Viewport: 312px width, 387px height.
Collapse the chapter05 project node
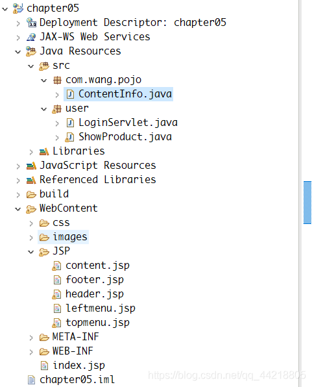[x=5, y=9]
